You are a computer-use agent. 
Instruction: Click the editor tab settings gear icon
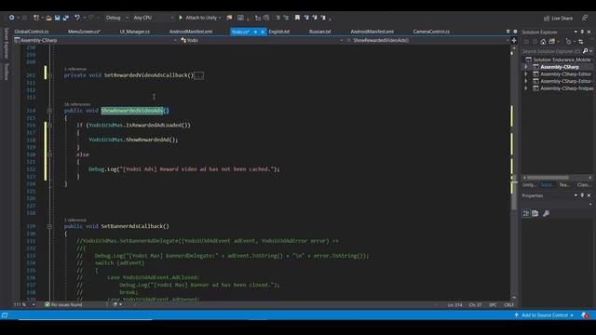point(515,32)
